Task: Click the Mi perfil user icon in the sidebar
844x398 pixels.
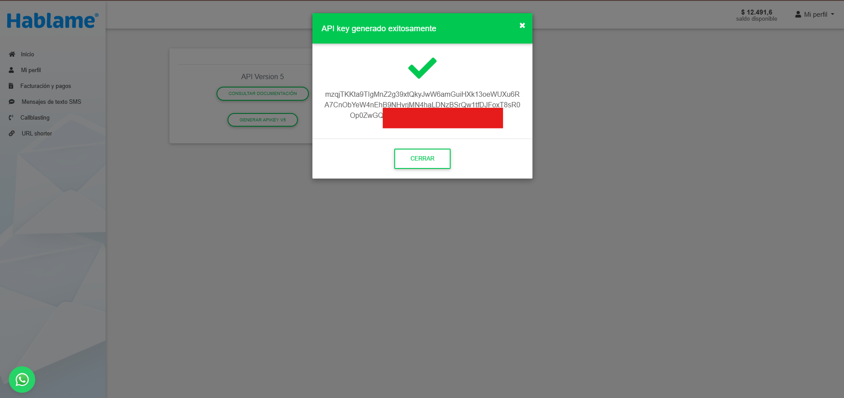Action: click(11, 70)
